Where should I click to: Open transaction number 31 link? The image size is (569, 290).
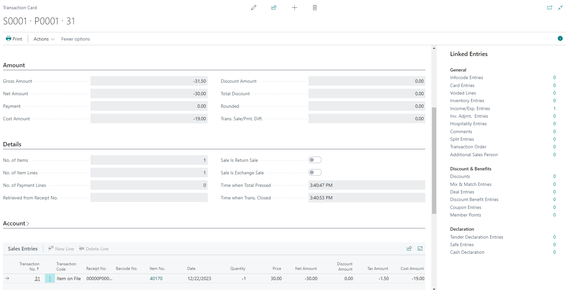[x=37, y=279]
